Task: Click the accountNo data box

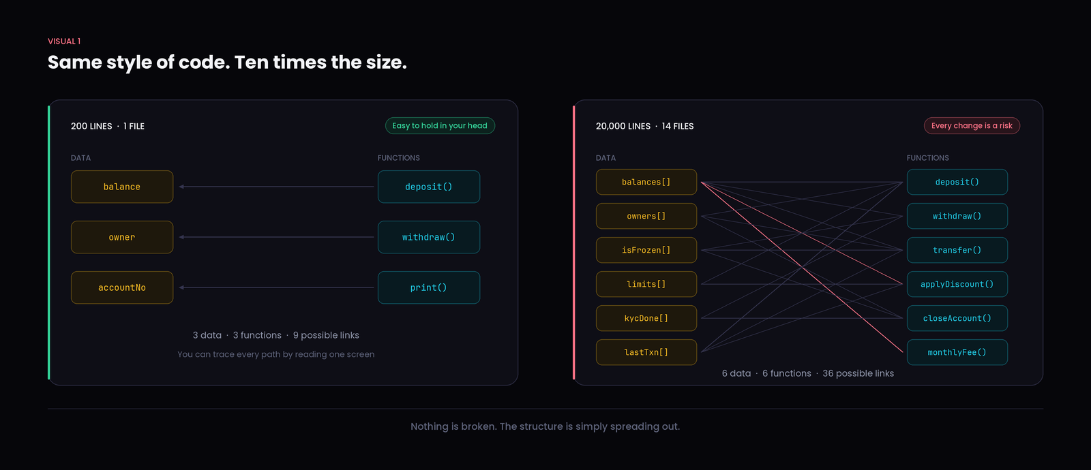Action: (x=122, y=287)
